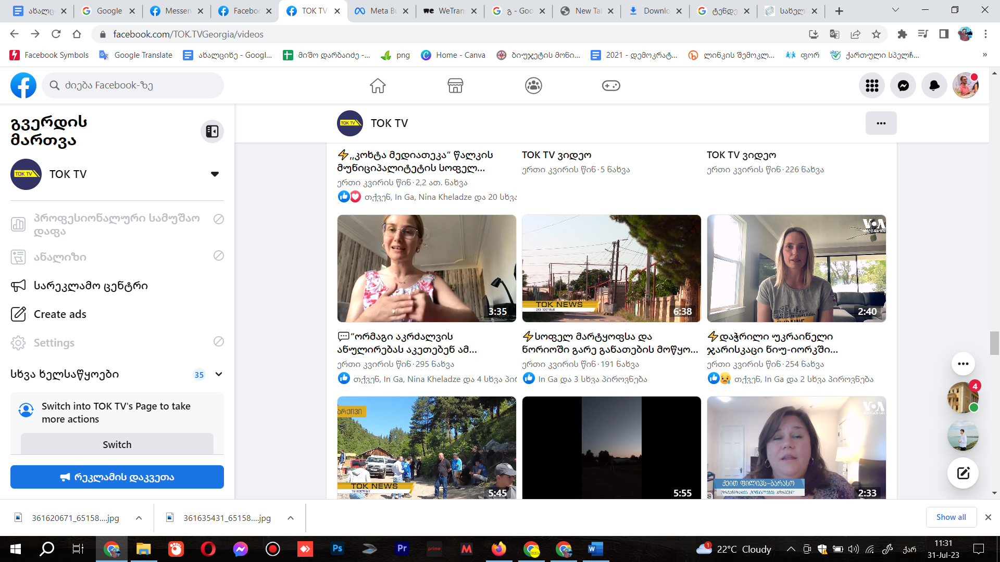
Task: Open options for 361620671 jpg download
Action: (x=139, y=518)
